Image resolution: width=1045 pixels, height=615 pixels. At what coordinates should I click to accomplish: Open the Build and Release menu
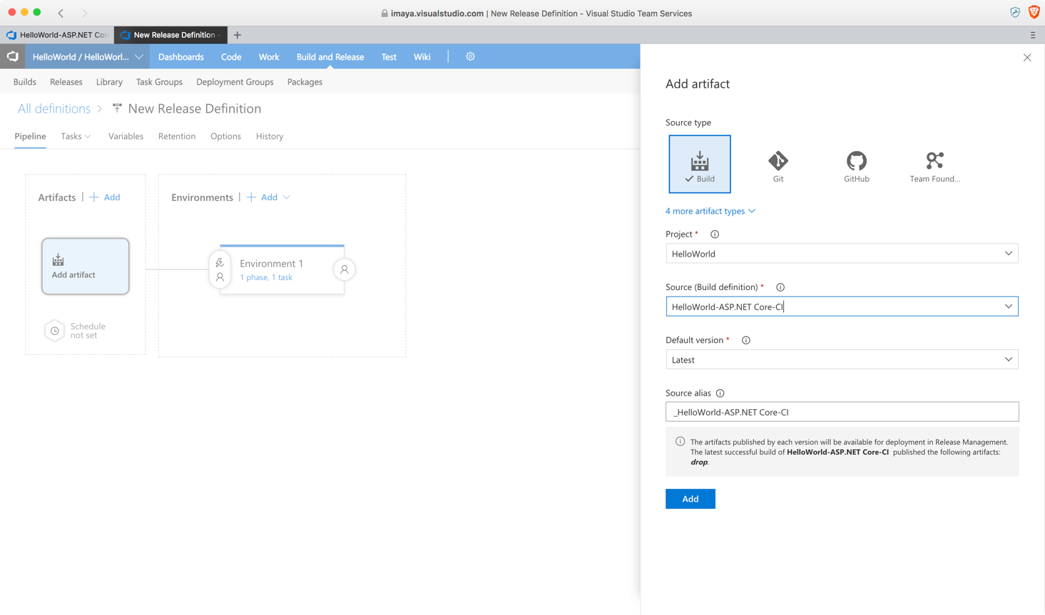[330, 57]
